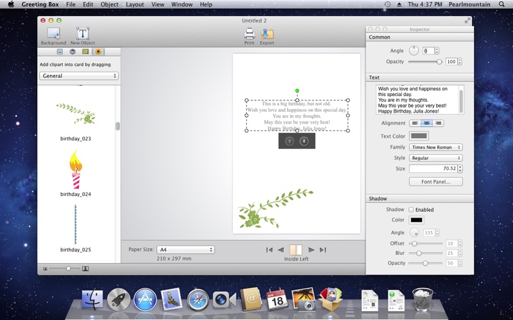Align the text to the right
Viewport: 513px width, 320px height.
click(438, 123)
